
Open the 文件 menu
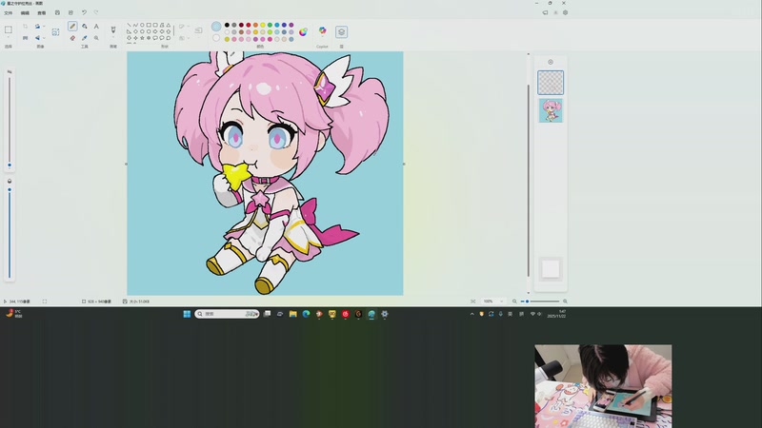point(9,13)
